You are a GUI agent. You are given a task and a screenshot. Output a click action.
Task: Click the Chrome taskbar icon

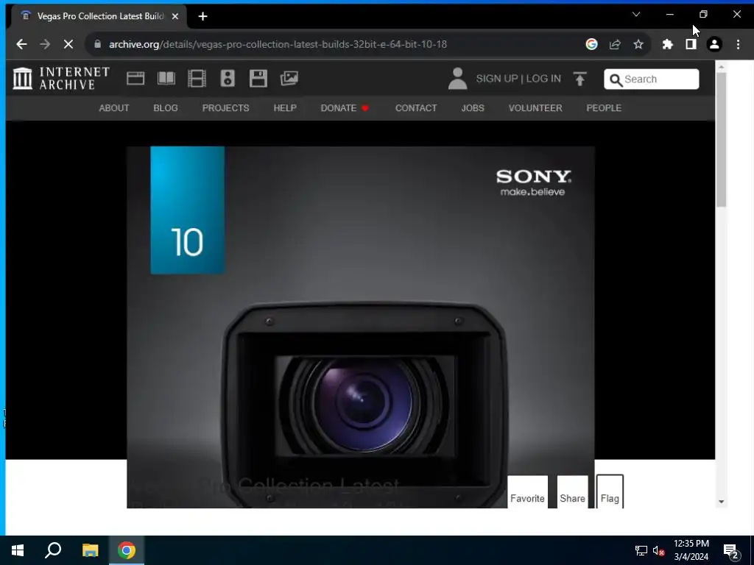tap(127, 550)
